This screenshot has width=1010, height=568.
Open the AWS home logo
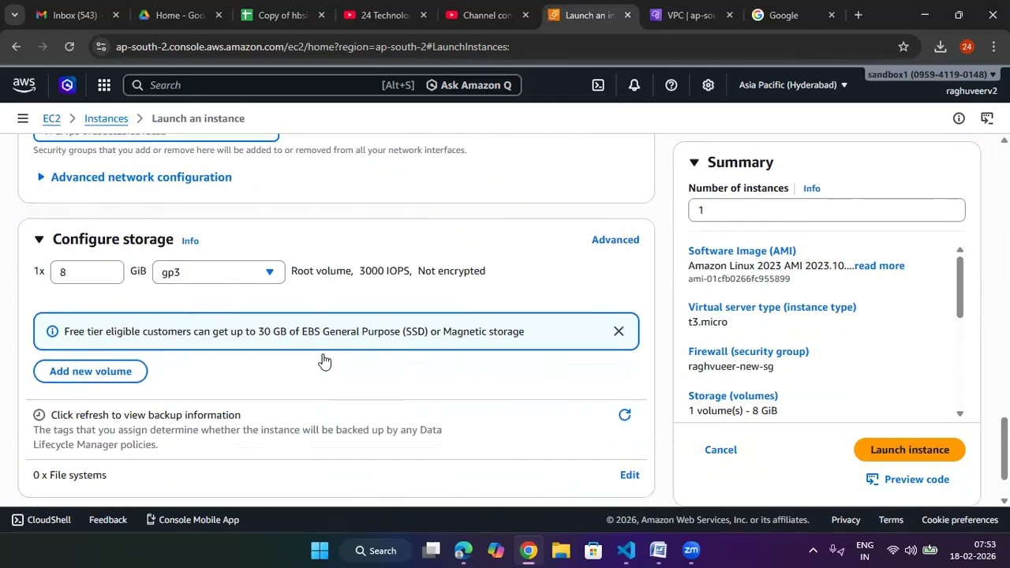(24, 84)
